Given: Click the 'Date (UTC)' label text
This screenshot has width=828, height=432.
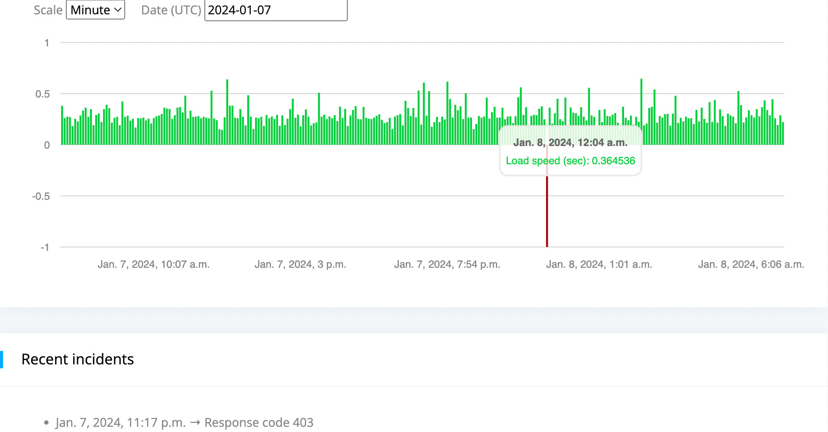Looking at the screenshot, I should 171,10.
